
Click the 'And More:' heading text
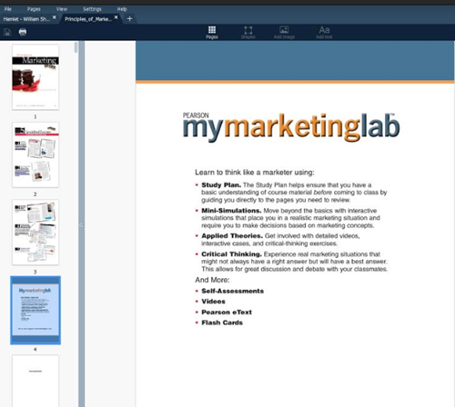(212, 280)
